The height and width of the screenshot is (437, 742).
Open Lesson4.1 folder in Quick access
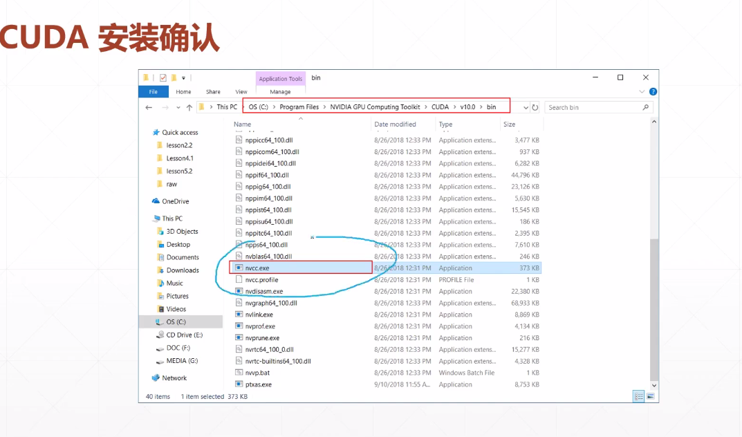pyautogui.click(x=180, y=158)
